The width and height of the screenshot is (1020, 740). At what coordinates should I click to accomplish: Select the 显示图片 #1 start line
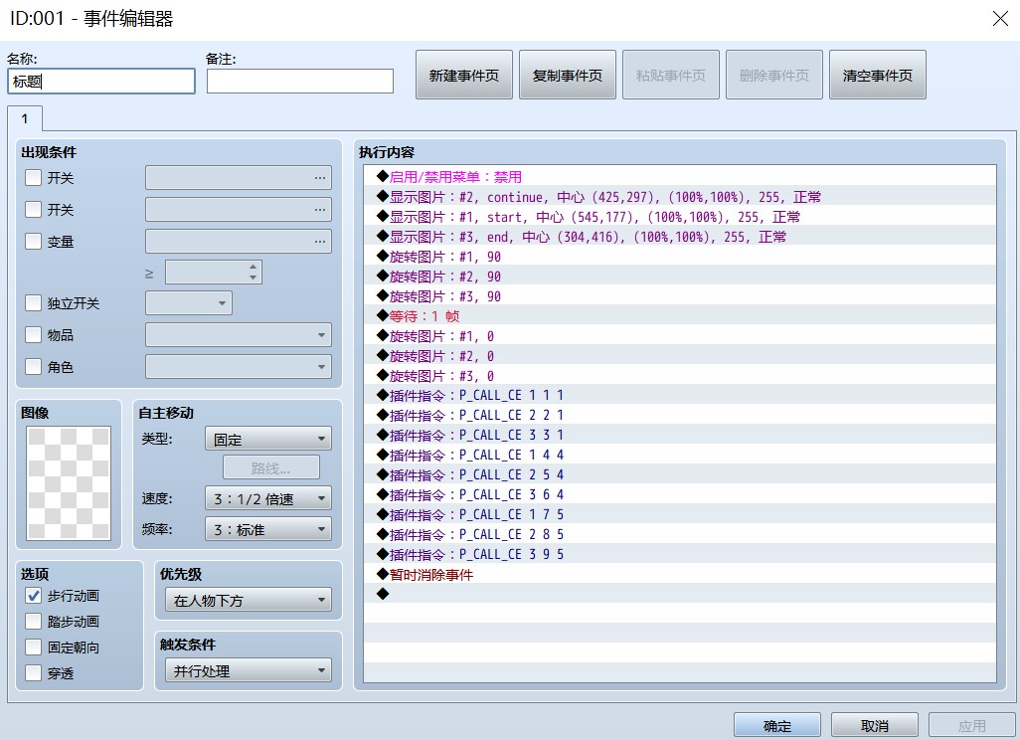(x=680, y=217)
